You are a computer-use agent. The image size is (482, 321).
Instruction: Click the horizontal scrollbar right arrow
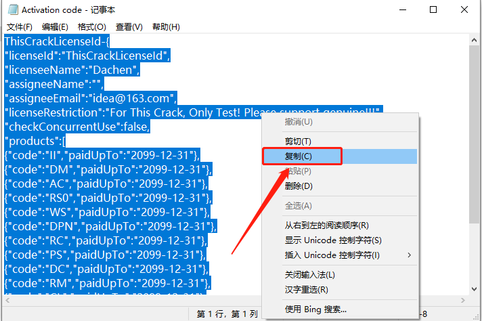tap(463, 301)
